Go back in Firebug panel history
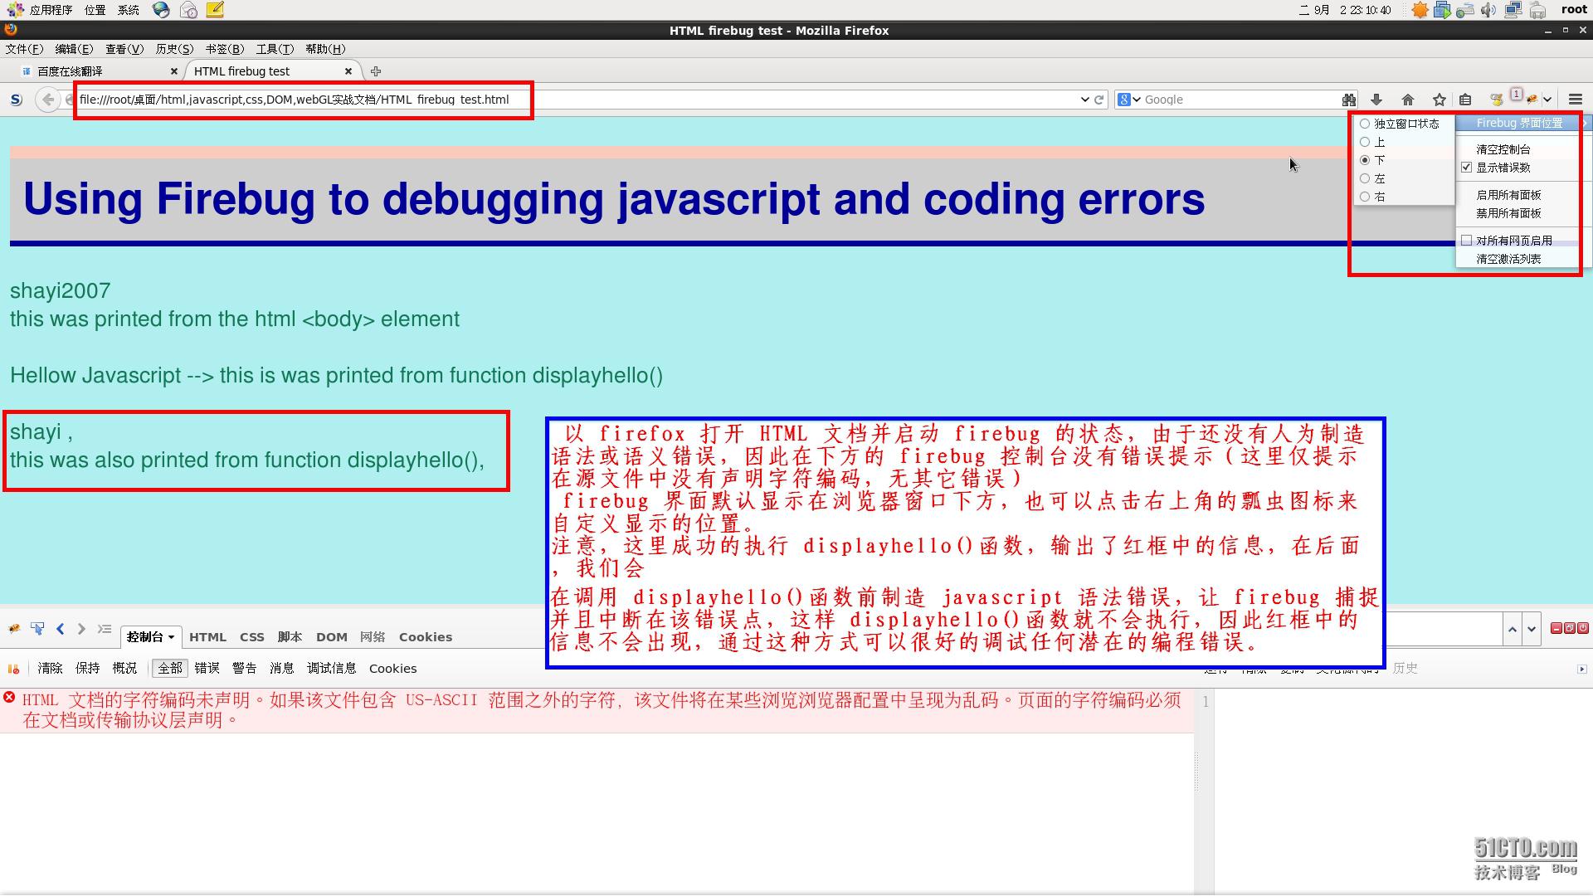 pos(61,630)
